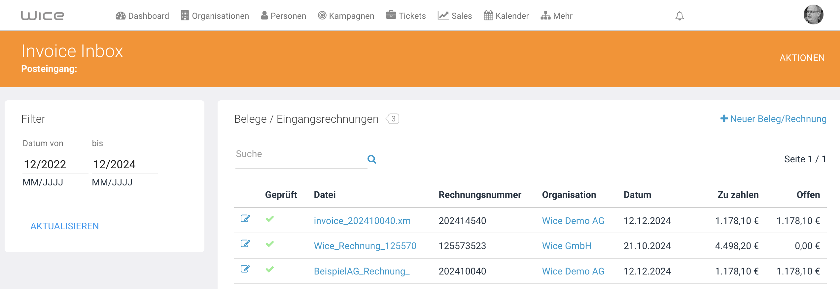The width and height of the screenshot is (840, 289).
Task: Click Neuer Beleg/Rechnung link
Action: [x=773, y=119]
